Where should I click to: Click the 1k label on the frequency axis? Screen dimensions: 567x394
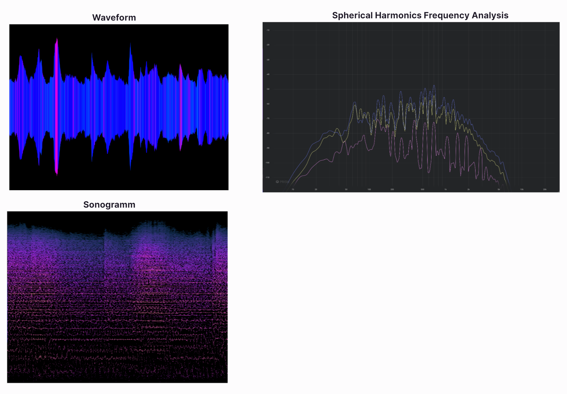pyautogui.click(x=445, y=190)
